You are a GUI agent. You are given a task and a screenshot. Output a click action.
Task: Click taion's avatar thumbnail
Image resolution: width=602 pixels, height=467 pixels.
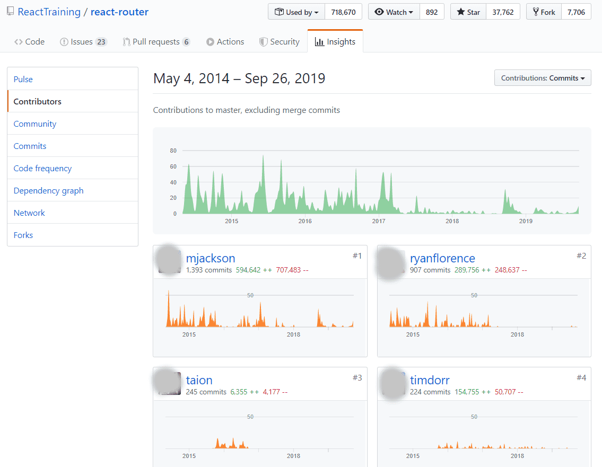(169, 383)
